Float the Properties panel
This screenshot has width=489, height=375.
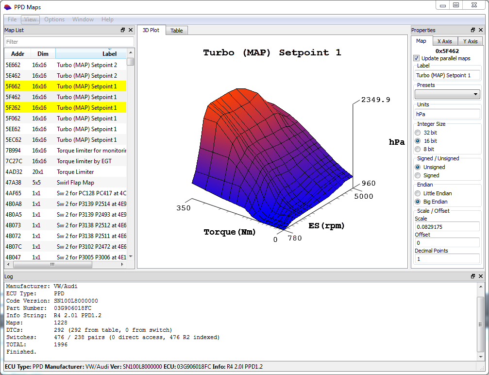[x=473, y=30]
